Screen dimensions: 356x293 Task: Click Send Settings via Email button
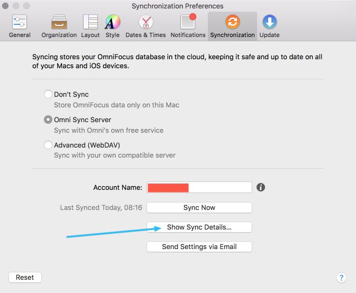click(199, 246)
